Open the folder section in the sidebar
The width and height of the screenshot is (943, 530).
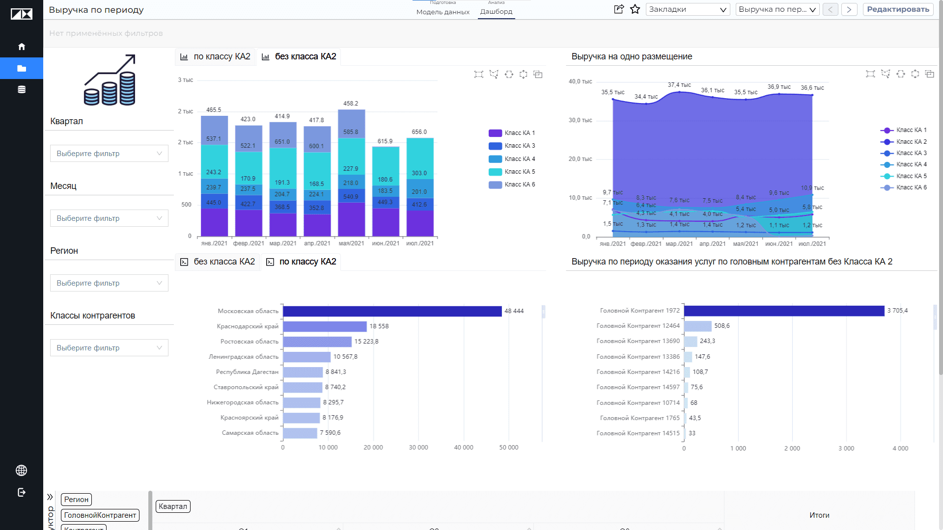[22, 68]
